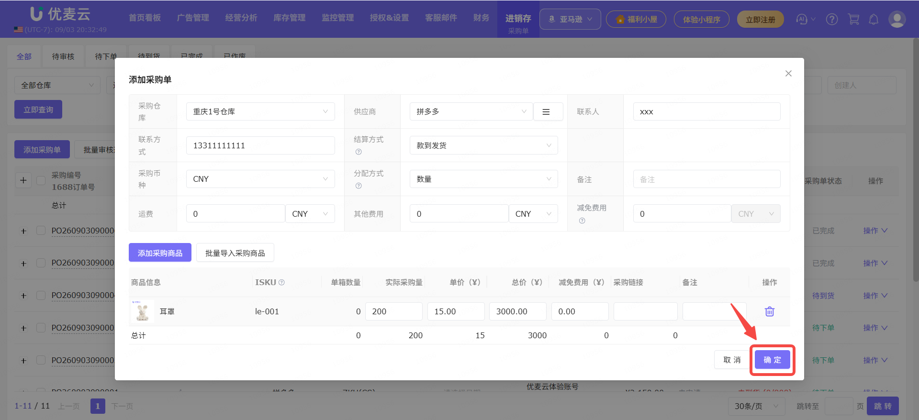Click the 确定 confirm button

point(773,360)
